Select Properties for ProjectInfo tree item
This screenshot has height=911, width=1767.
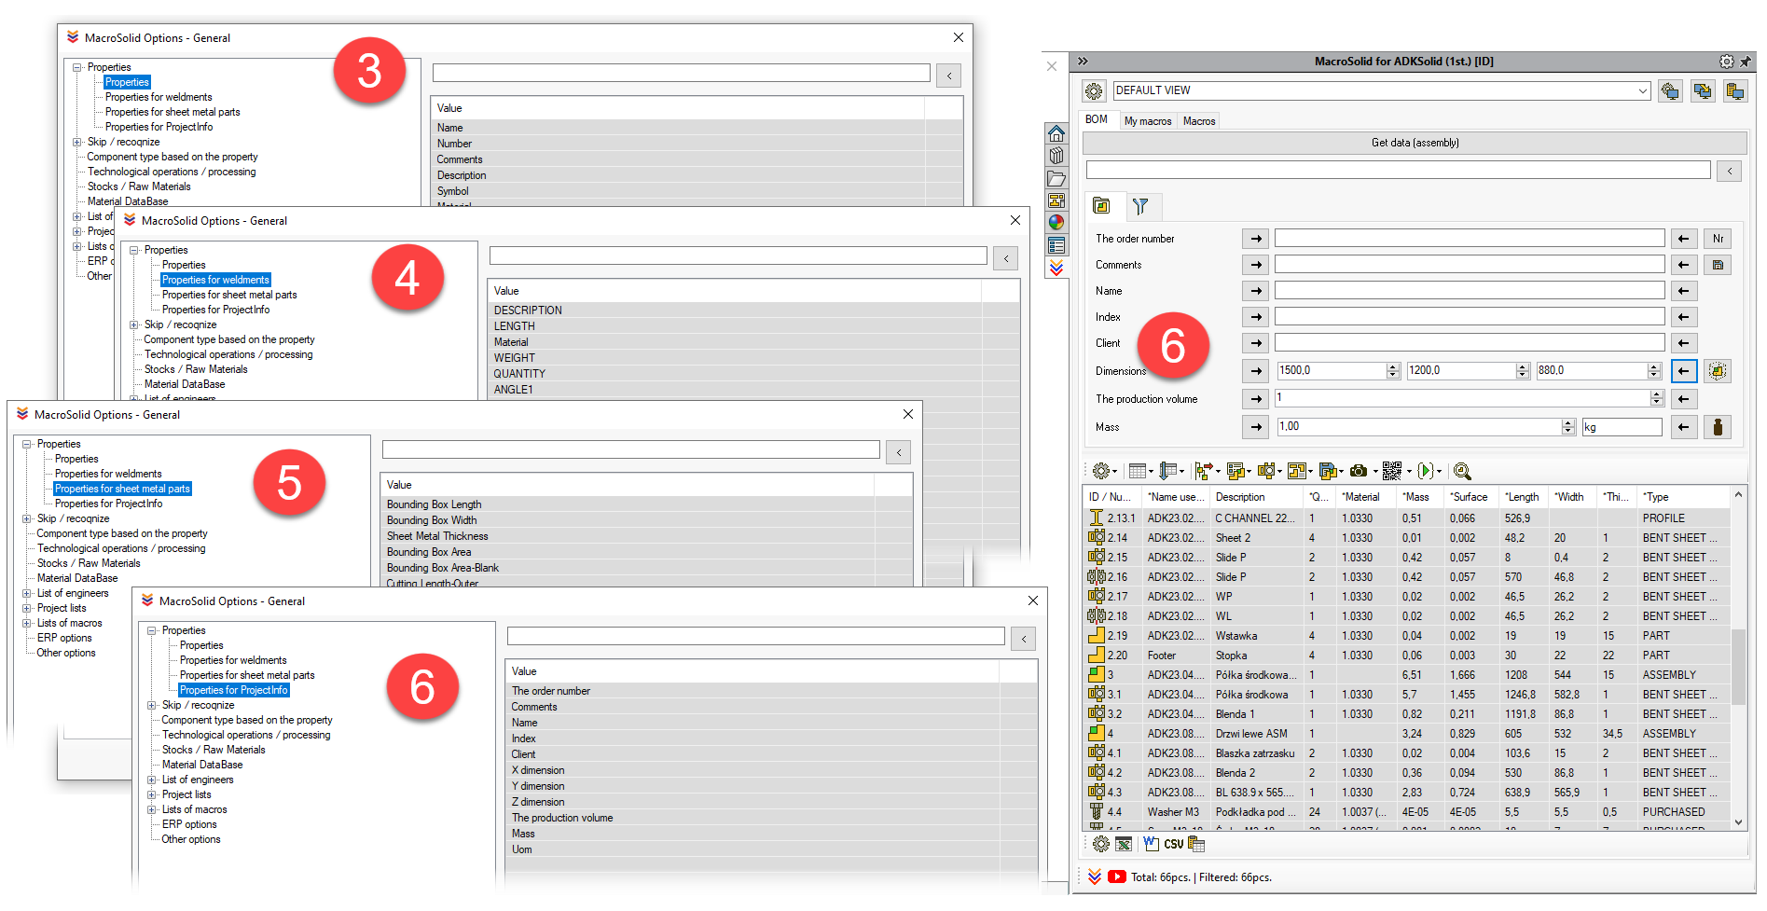pyautogui.click(x=234, y=691)
